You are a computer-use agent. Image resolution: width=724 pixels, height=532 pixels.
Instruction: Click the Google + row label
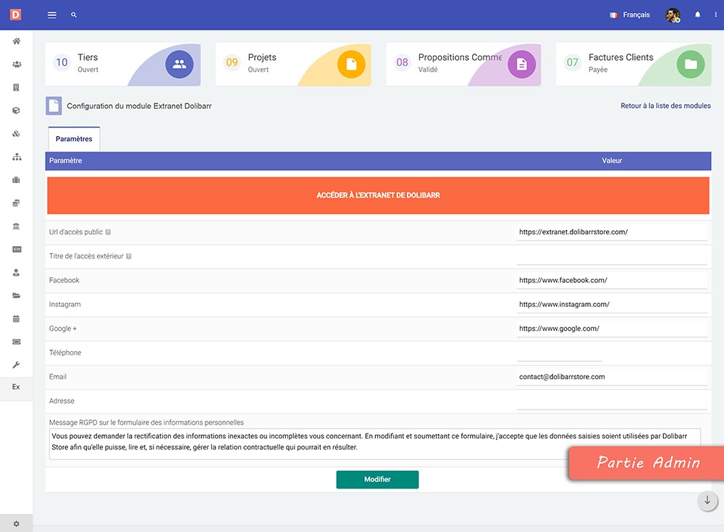(63, 329)
